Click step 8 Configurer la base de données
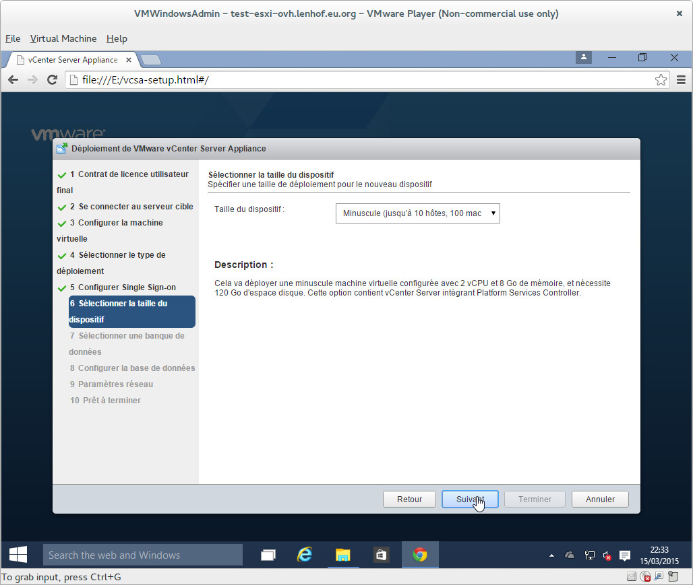 131,368
